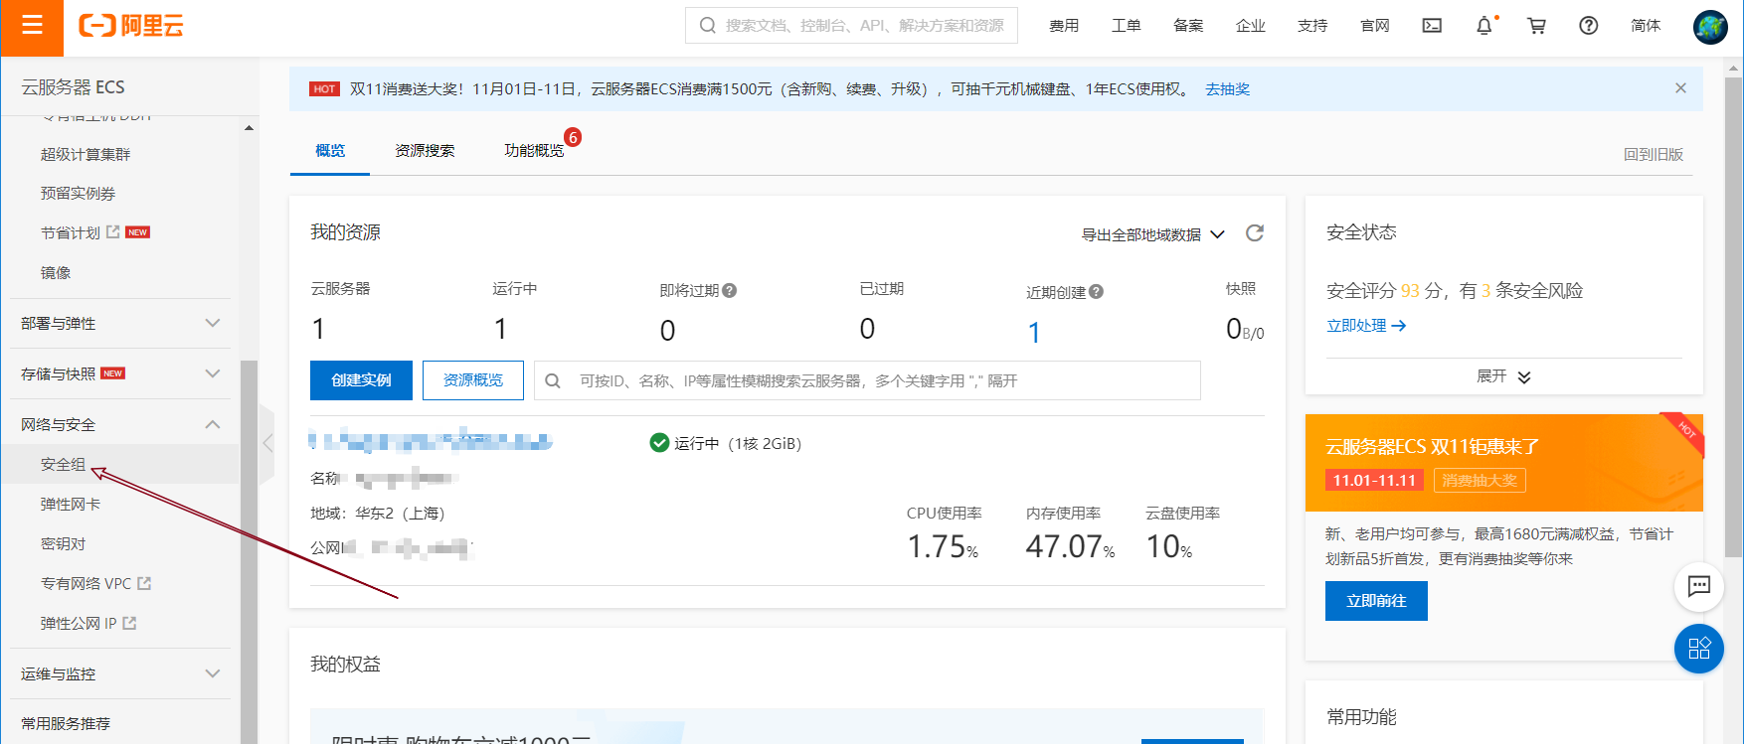Show help for 近期创建
This screenshot has height=744, width=1744.
(x=1096, y=292)
